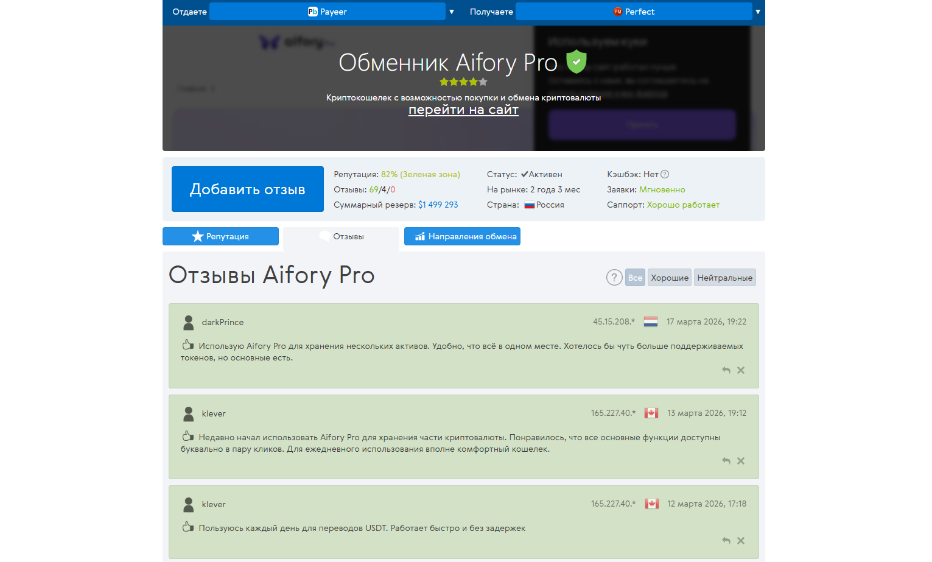The height and width of the screenshot is (562, 932).
Task: Switch to the 'Репутация' tab
Action: click(x=220, y=236)
